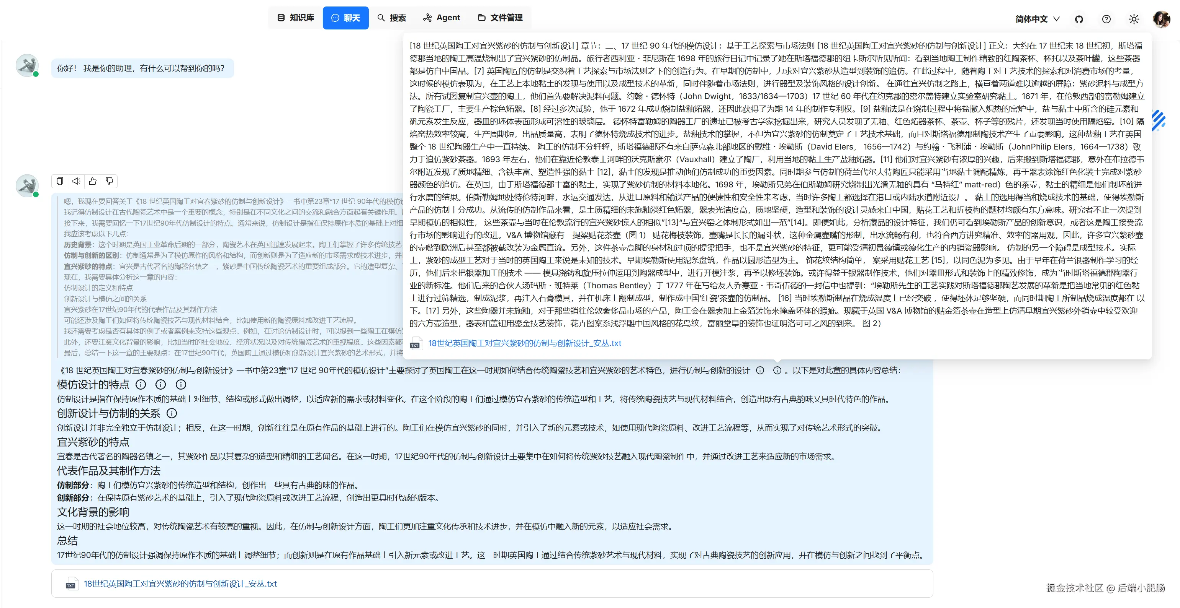Click the blue striped floating widget icon
This screenshot has width=1180, height=608.
(1159, 120)
